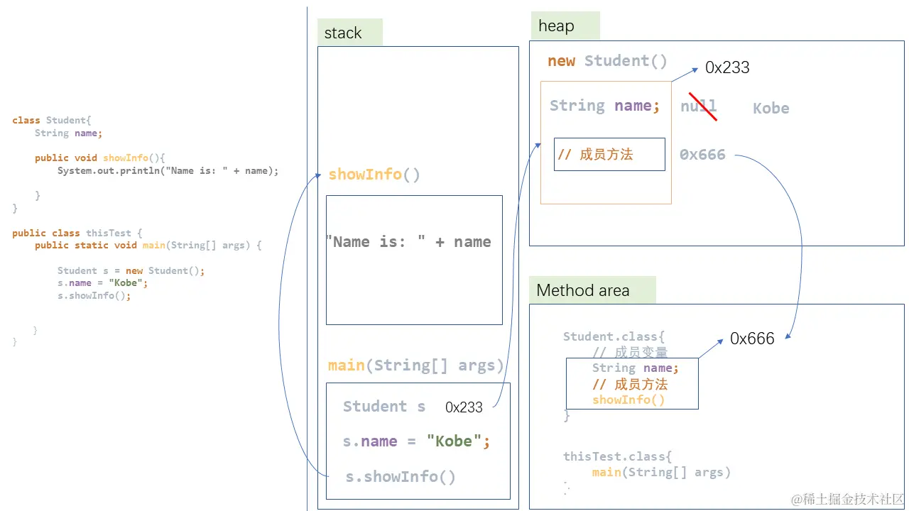The height and width of the screenshot is (511, 909).
Task: Select the s.name = "Kobe"; line in stack
Action: [x=416, y=441]
